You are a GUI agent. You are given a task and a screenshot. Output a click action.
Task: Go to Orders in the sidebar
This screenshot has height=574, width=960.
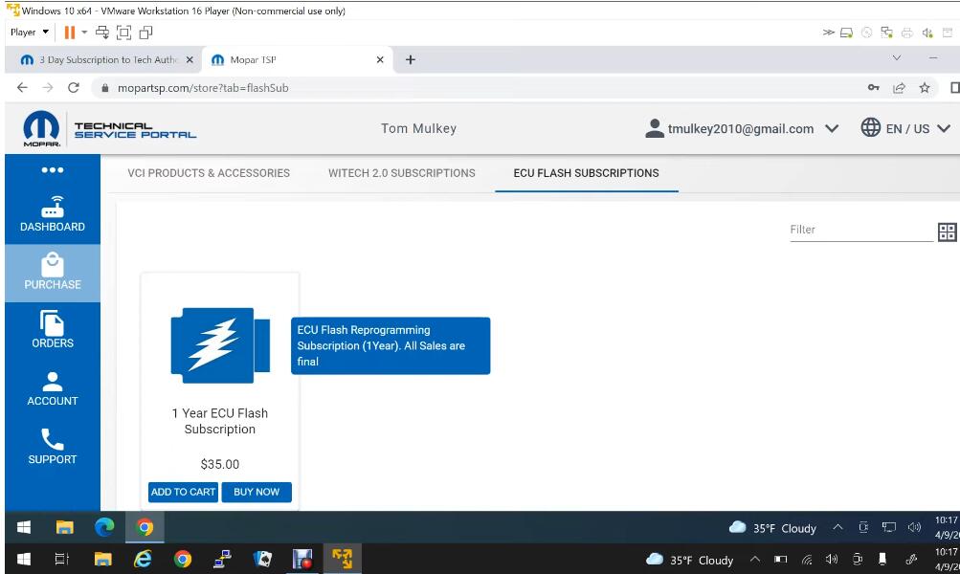point(53,330)
